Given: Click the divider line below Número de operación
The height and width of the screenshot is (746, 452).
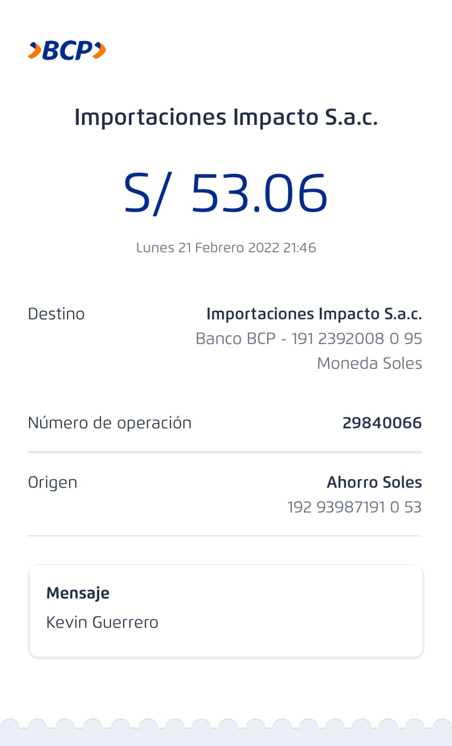Looking at the screenshot, I should [225, 452].
